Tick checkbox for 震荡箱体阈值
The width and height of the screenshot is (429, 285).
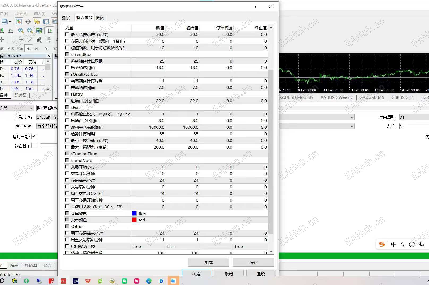[x=67, y=87]
